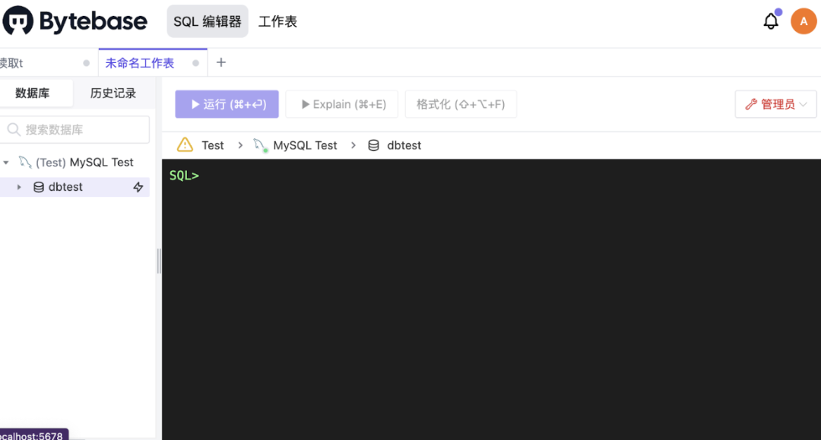The image size is (821, 440).
Task: Add a new worksheet tab with plus
Action: [221, 63]
